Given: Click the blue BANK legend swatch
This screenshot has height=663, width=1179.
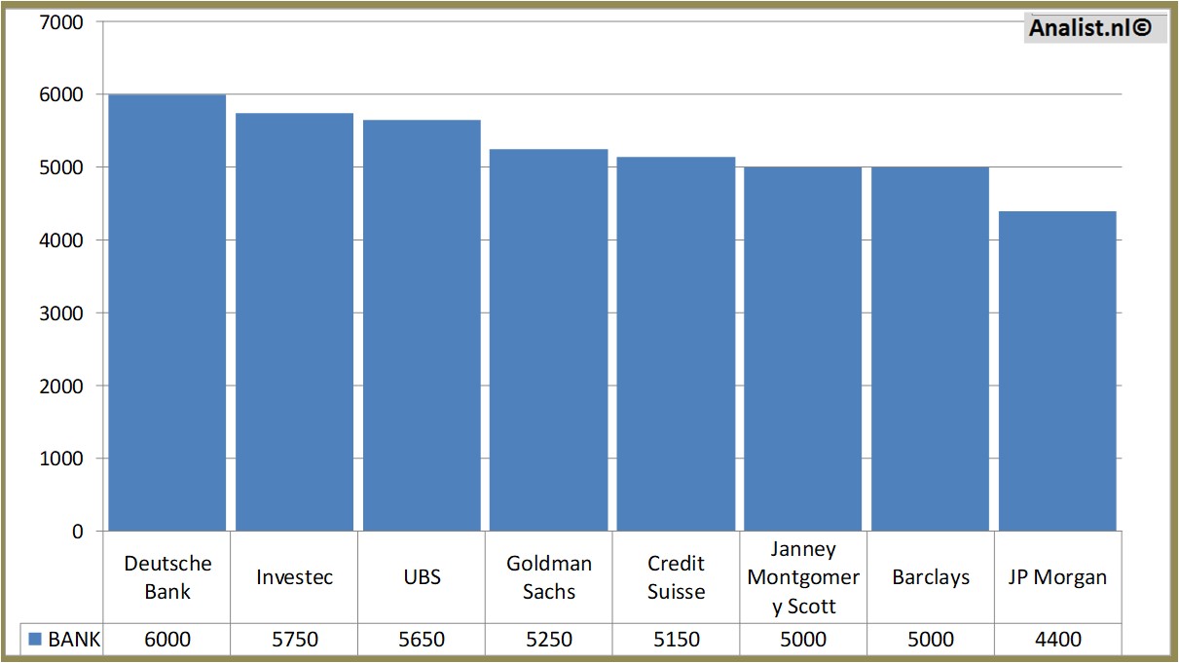Looking at the screenshot, I should click(35, 640).
